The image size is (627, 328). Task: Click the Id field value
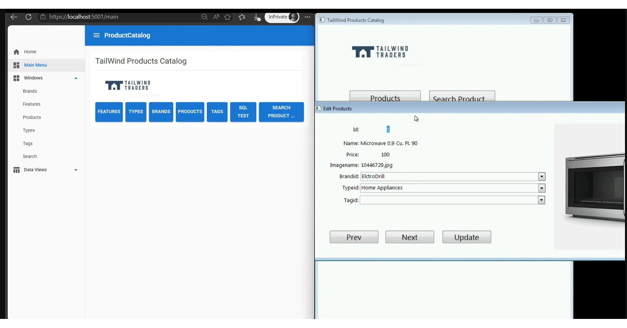(388, 129)
